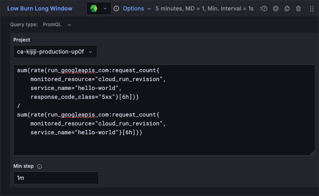Click the Project label
This screenshot has height=196, width=319.
coord(22,40)
